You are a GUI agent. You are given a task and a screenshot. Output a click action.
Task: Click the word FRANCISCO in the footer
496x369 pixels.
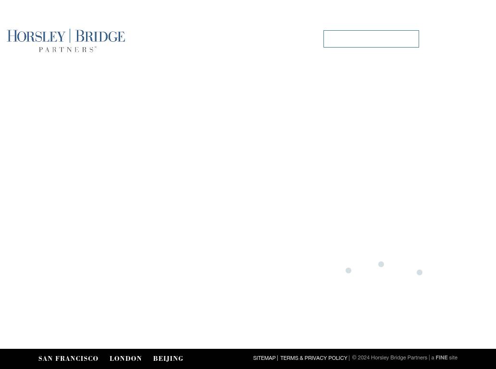click(x=77, y=359)
